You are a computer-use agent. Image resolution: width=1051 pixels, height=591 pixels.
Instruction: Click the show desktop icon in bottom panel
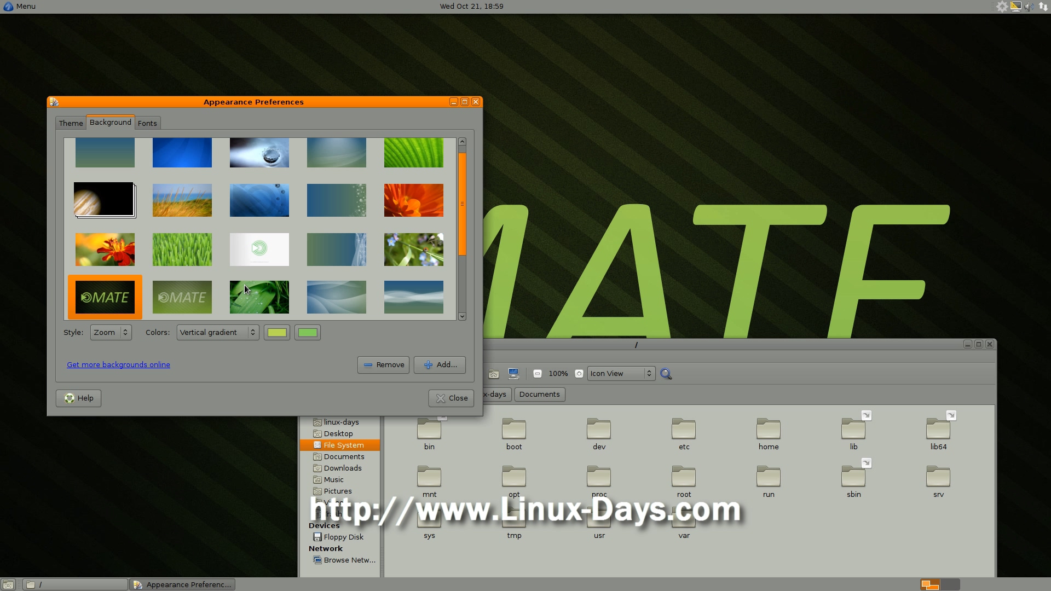[x=8, y=584]
